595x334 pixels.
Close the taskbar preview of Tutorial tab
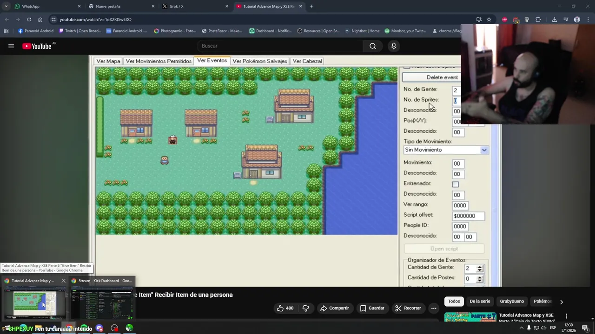point(63,281)
